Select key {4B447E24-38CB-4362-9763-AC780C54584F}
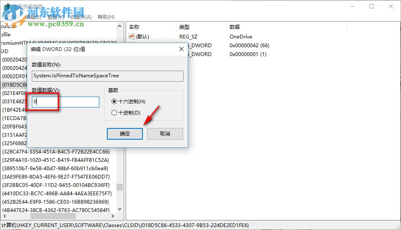This screenshot has width=401, height=230. click(x=56, y=210)
